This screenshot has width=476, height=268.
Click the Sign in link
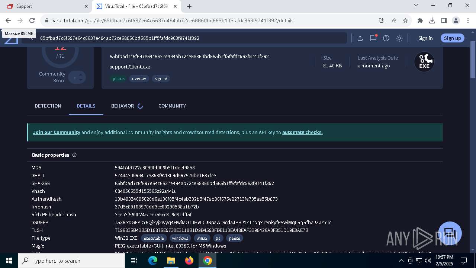click(x=425, y=38)
